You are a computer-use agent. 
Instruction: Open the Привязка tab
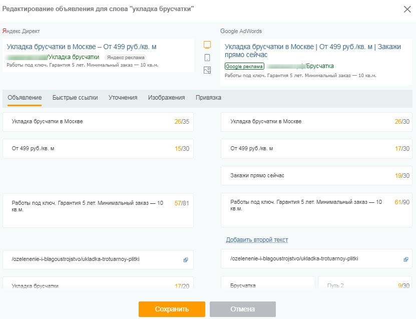pyautogui.click(x=208, y=98)
